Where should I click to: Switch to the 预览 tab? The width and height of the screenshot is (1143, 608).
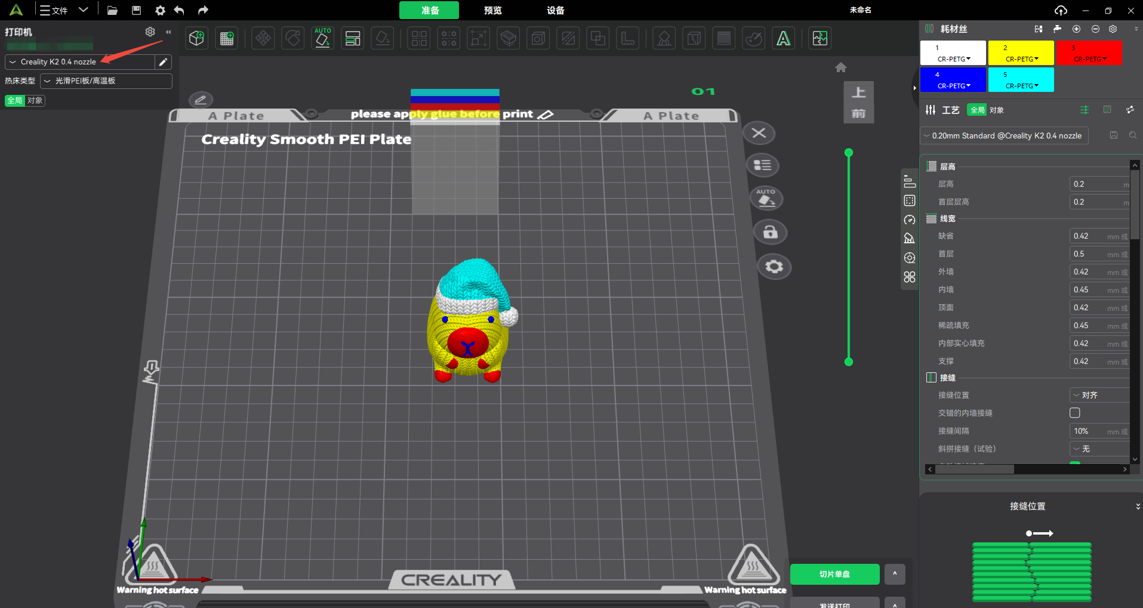pos(493,10)
